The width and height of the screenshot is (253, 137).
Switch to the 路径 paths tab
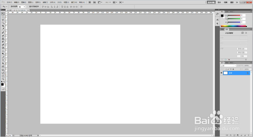pyautogui.click(x=231, y=63)
